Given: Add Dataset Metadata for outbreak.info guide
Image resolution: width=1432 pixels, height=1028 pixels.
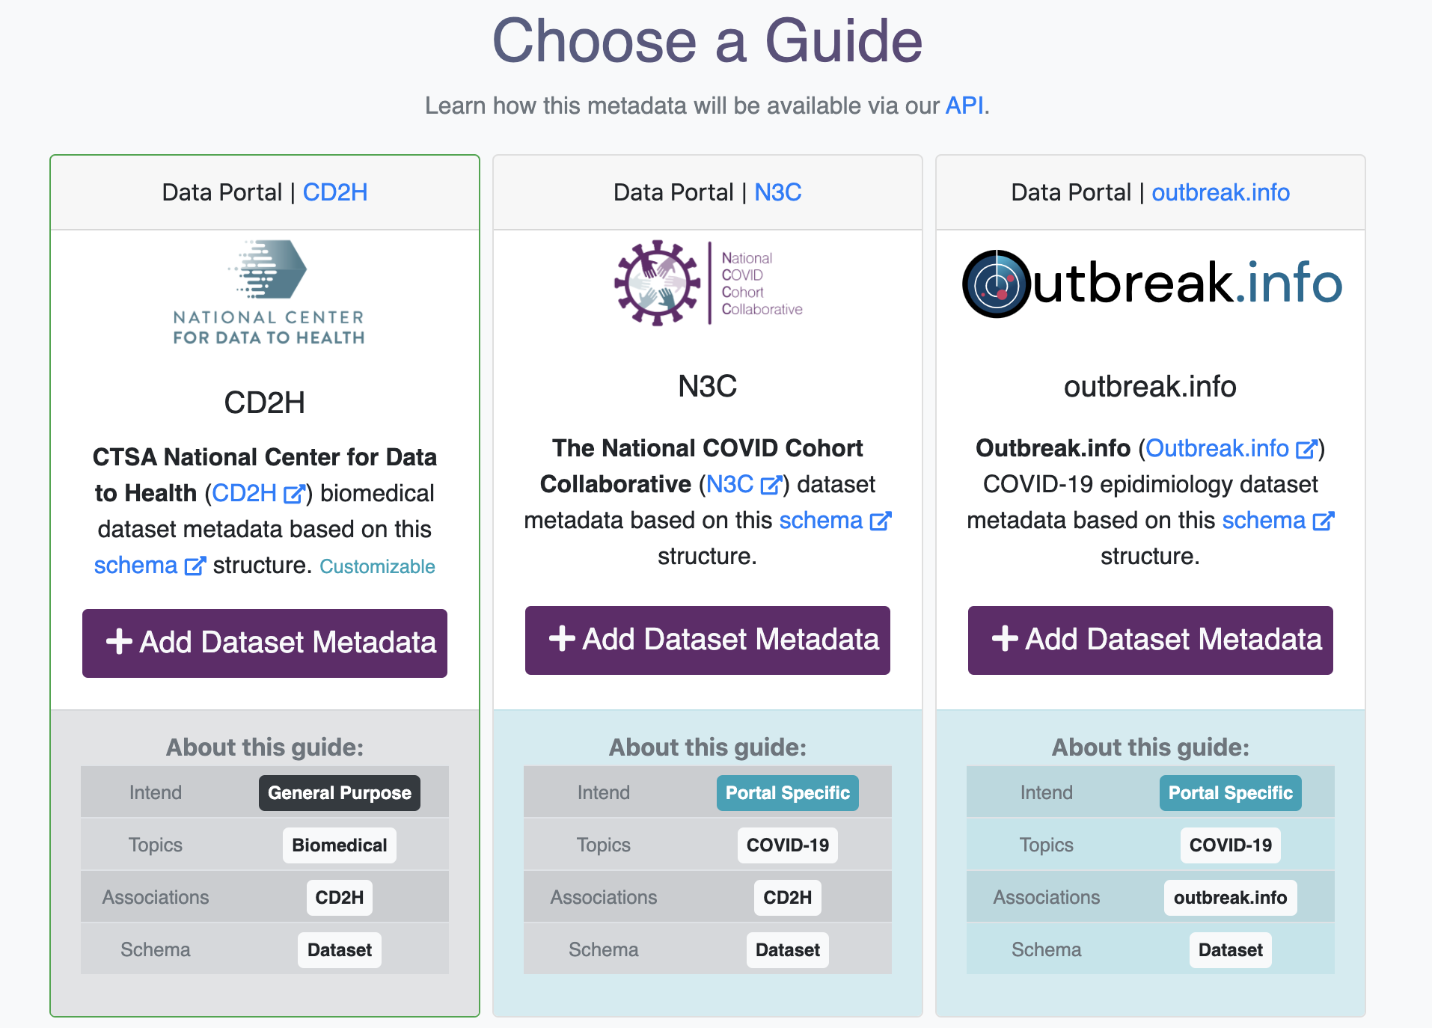Looking at the screenshot, I should pyautogui.click(x=1151, y=640).
